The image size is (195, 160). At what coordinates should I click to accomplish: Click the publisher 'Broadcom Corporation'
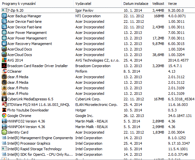pos(93,66)
